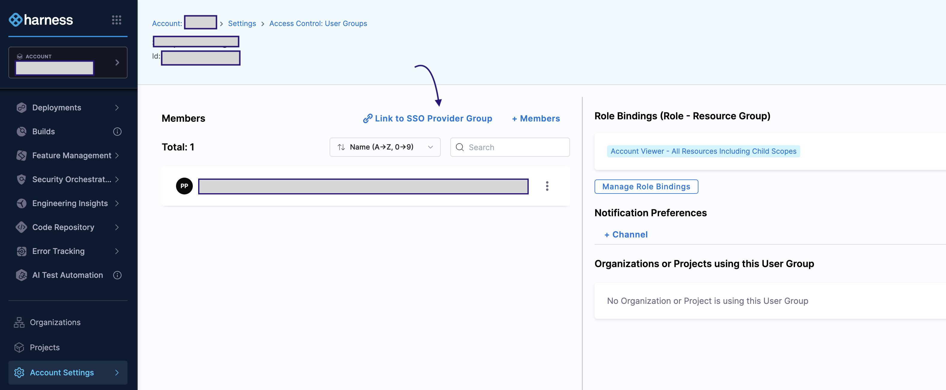This screenshot has width=946, height=390.
Task: Open the module grid icon beside the Harness logo
Action: (116, 20)
